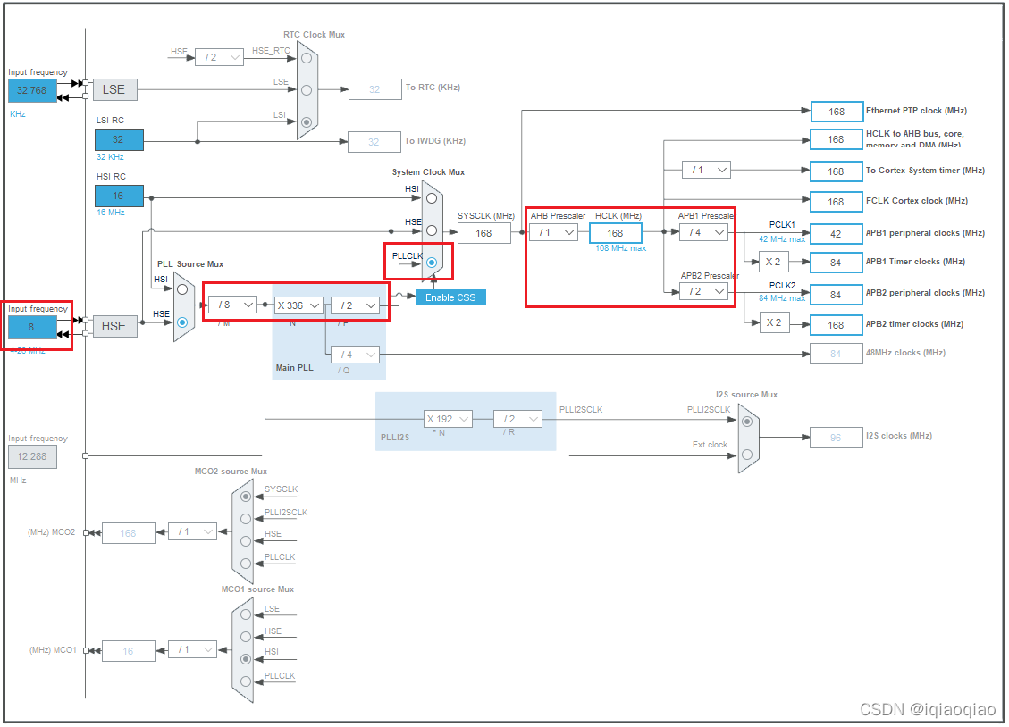Open Main PLL /Q divider dropdown
Image resolution: width=1009 pixels, height=727 pixels.
[x=355, y=355]
